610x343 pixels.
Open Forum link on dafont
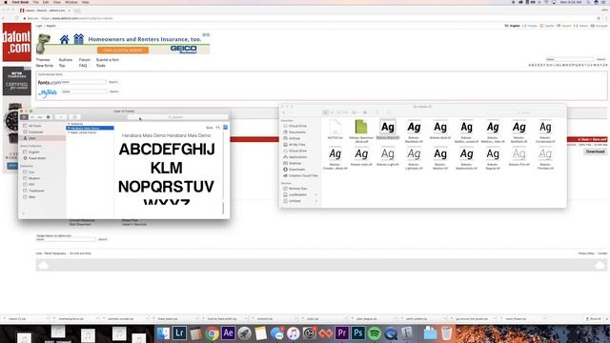pyautogui.click(x=85, y=60)
